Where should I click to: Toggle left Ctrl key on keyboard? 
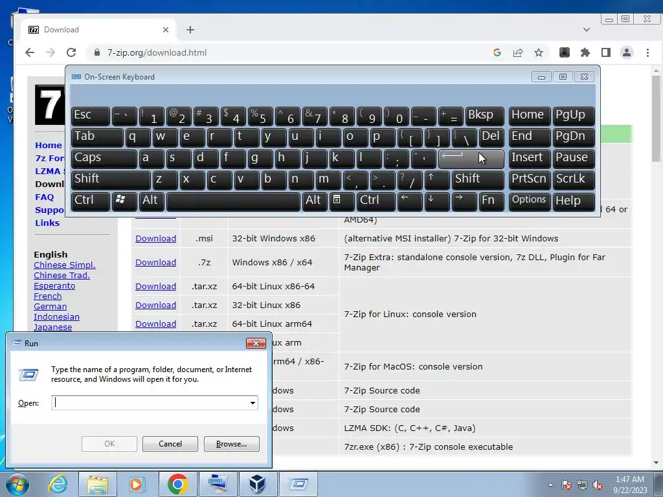click(91, 201)
